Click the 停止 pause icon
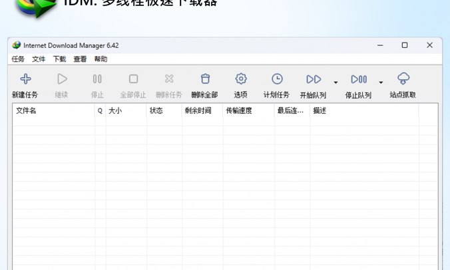This screenshot has width=450, height=270. point(97,79)
